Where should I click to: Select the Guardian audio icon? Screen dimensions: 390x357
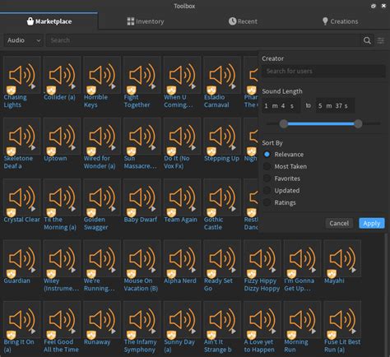click(x=22, y=258)
